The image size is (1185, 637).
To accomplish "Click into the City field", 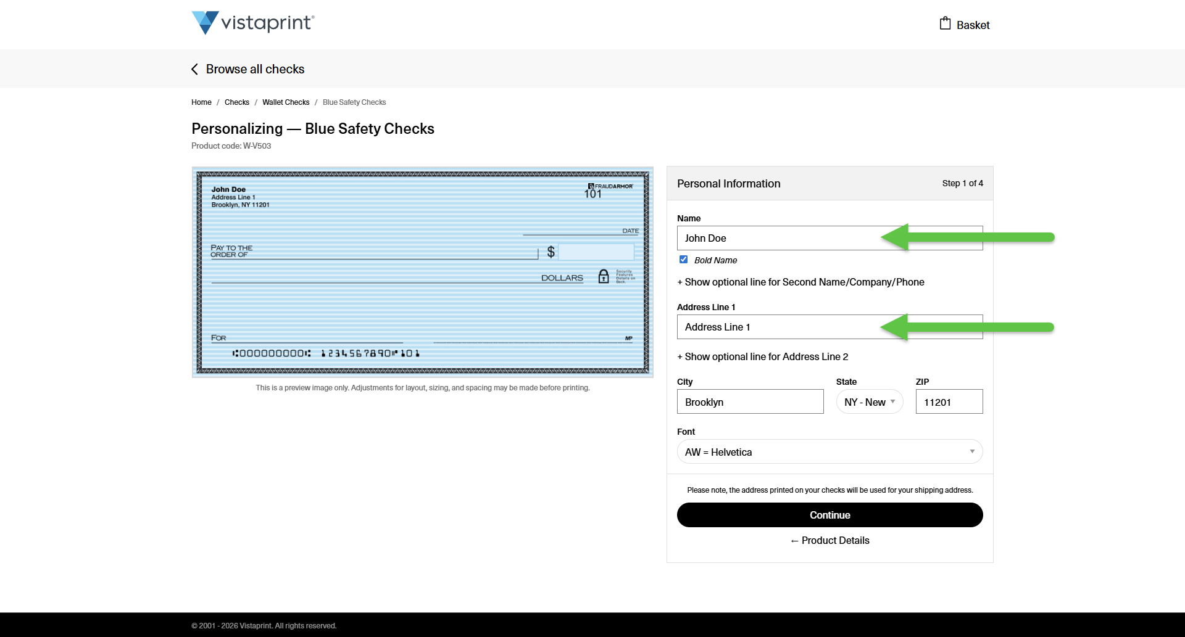I will [x=750, y=401].
